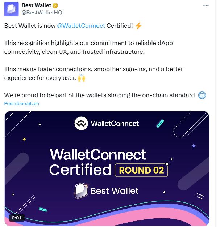The height and width of the screenshot is (227, 220).
Task: Click the large WalletConnect Certified headline in the video
Action: [x=98, y=162]
